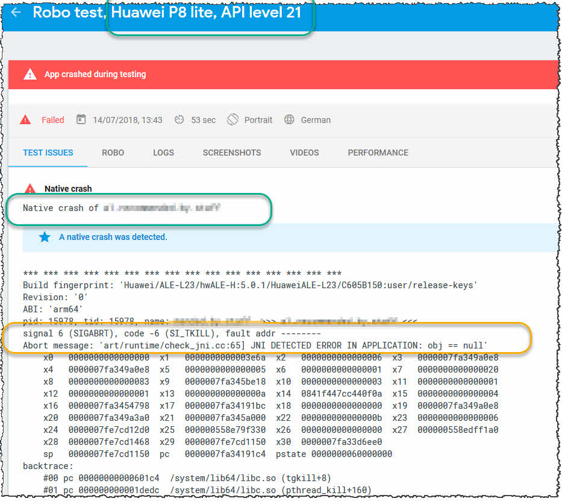Viewport: 562px width, 501px height.
Task: Click the 'Portrait' orientation label
Action: [x=258, y=120]
